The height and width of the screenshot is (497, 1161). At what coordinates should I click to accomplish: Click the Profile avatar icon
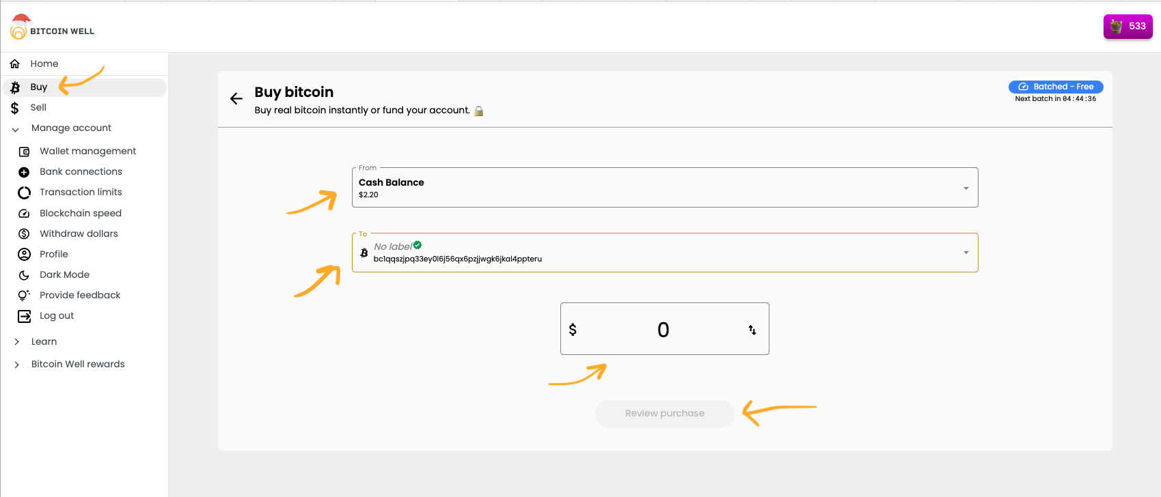pos(24,255)
